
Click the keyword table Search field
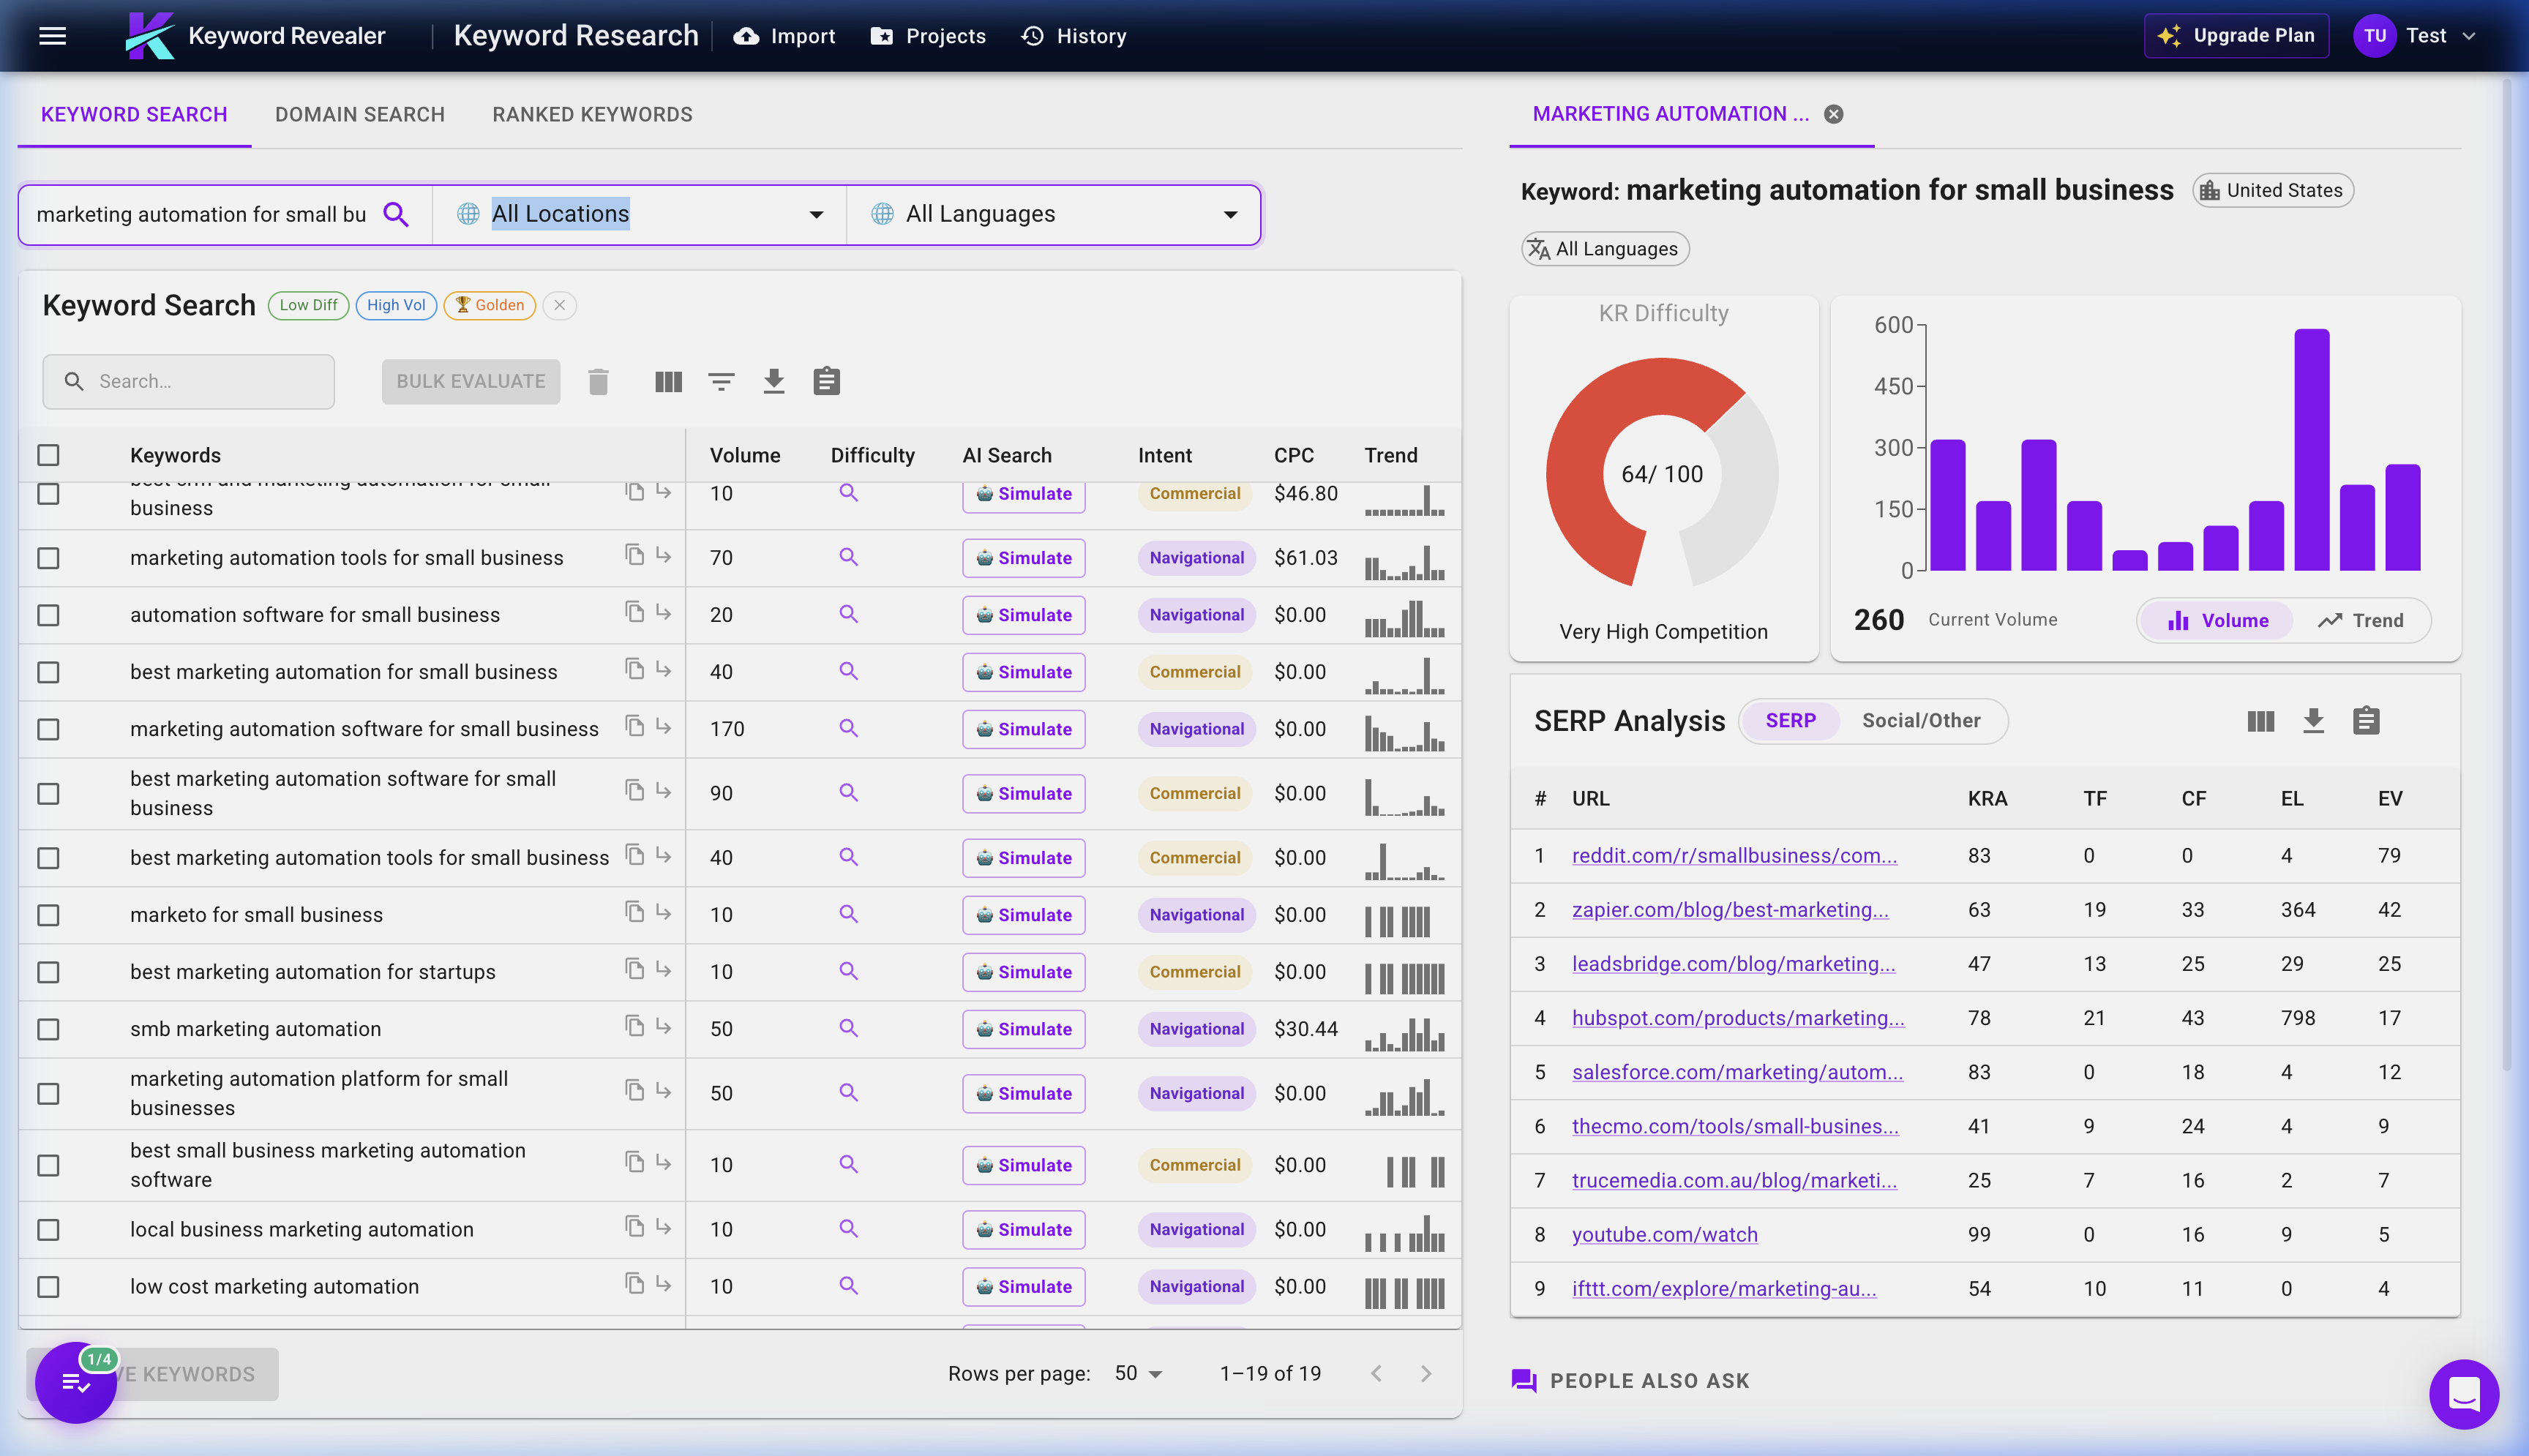pyautogui.click(x=189, y=381)
